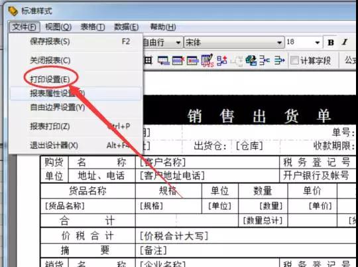The width and height of the screenshot is (358, 267).
Task: Expand the 自由行 row type dropdown
Action: tap(178, 43)
